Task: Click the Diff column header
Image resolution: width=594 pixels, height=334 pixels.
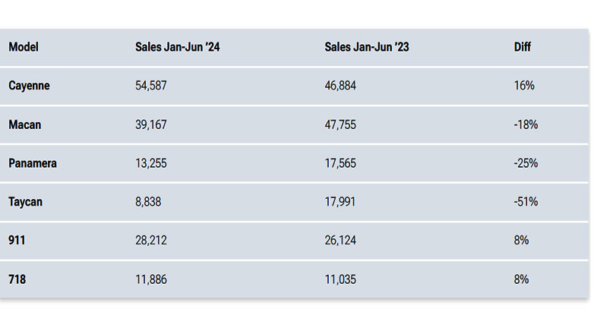Action: coord(523,47)
